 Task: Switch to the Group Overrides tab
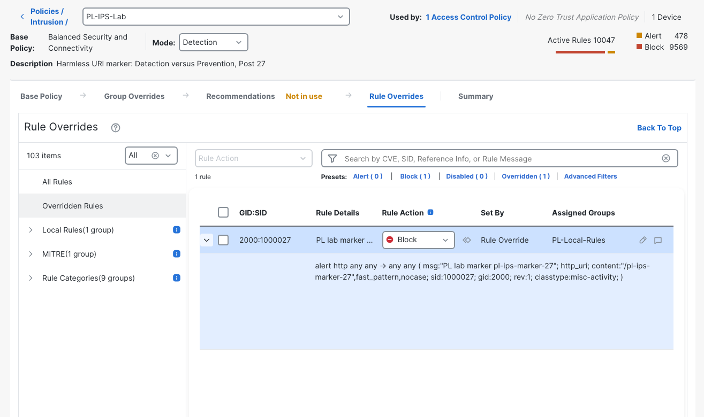134,96
